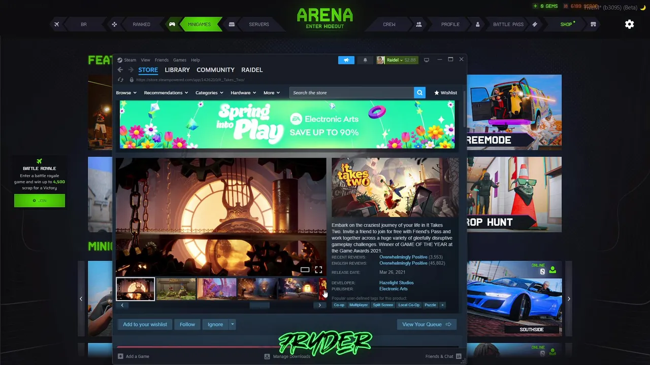Expand the More dropdown
This screenshot has width=650, height=365.
[x=272, y=93]
